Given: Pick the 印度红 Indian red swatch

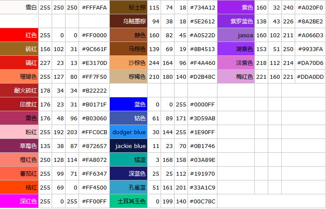Looking at the screenshot, I should coord(19,104).
